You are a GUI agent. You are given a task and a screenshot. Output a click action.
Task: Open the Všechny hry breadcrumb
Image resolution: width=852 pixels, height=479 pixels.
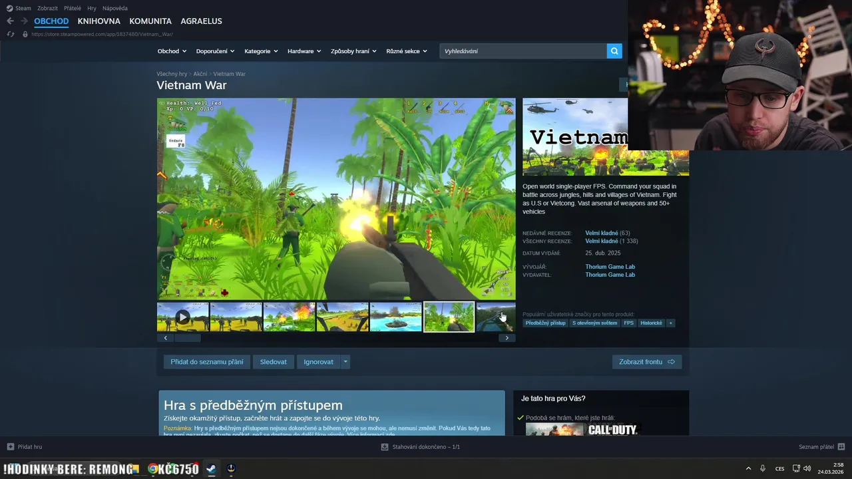(172, 74)
